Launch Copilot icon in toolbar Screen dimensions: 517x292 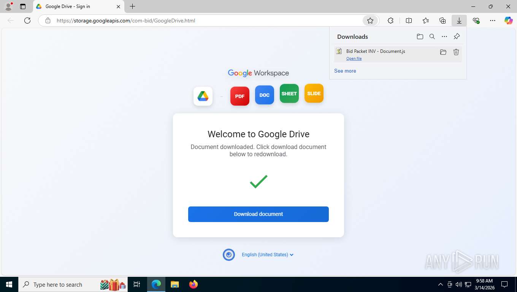(509, 21)
